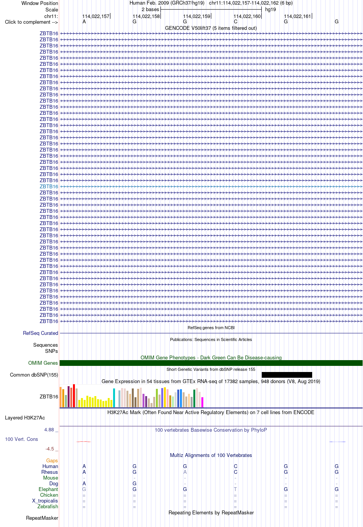The width and height of the screenshot is (363, 527).
Task: Open the GENCODE V50lift37 track title
Action: click(211, 28)
